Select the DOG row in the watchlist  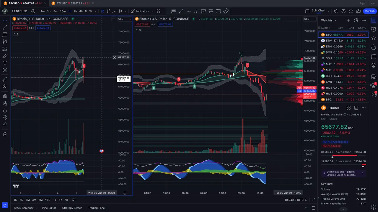pos(343,52)
